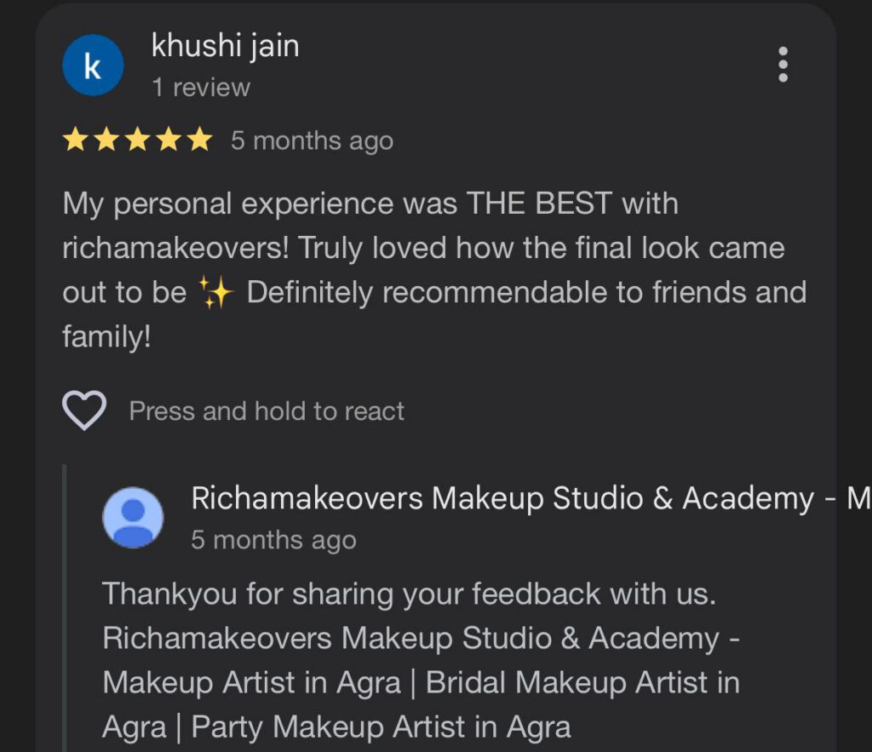
Task: Click khushi jain's blue K avatar
Action: (x=93, y=65)
